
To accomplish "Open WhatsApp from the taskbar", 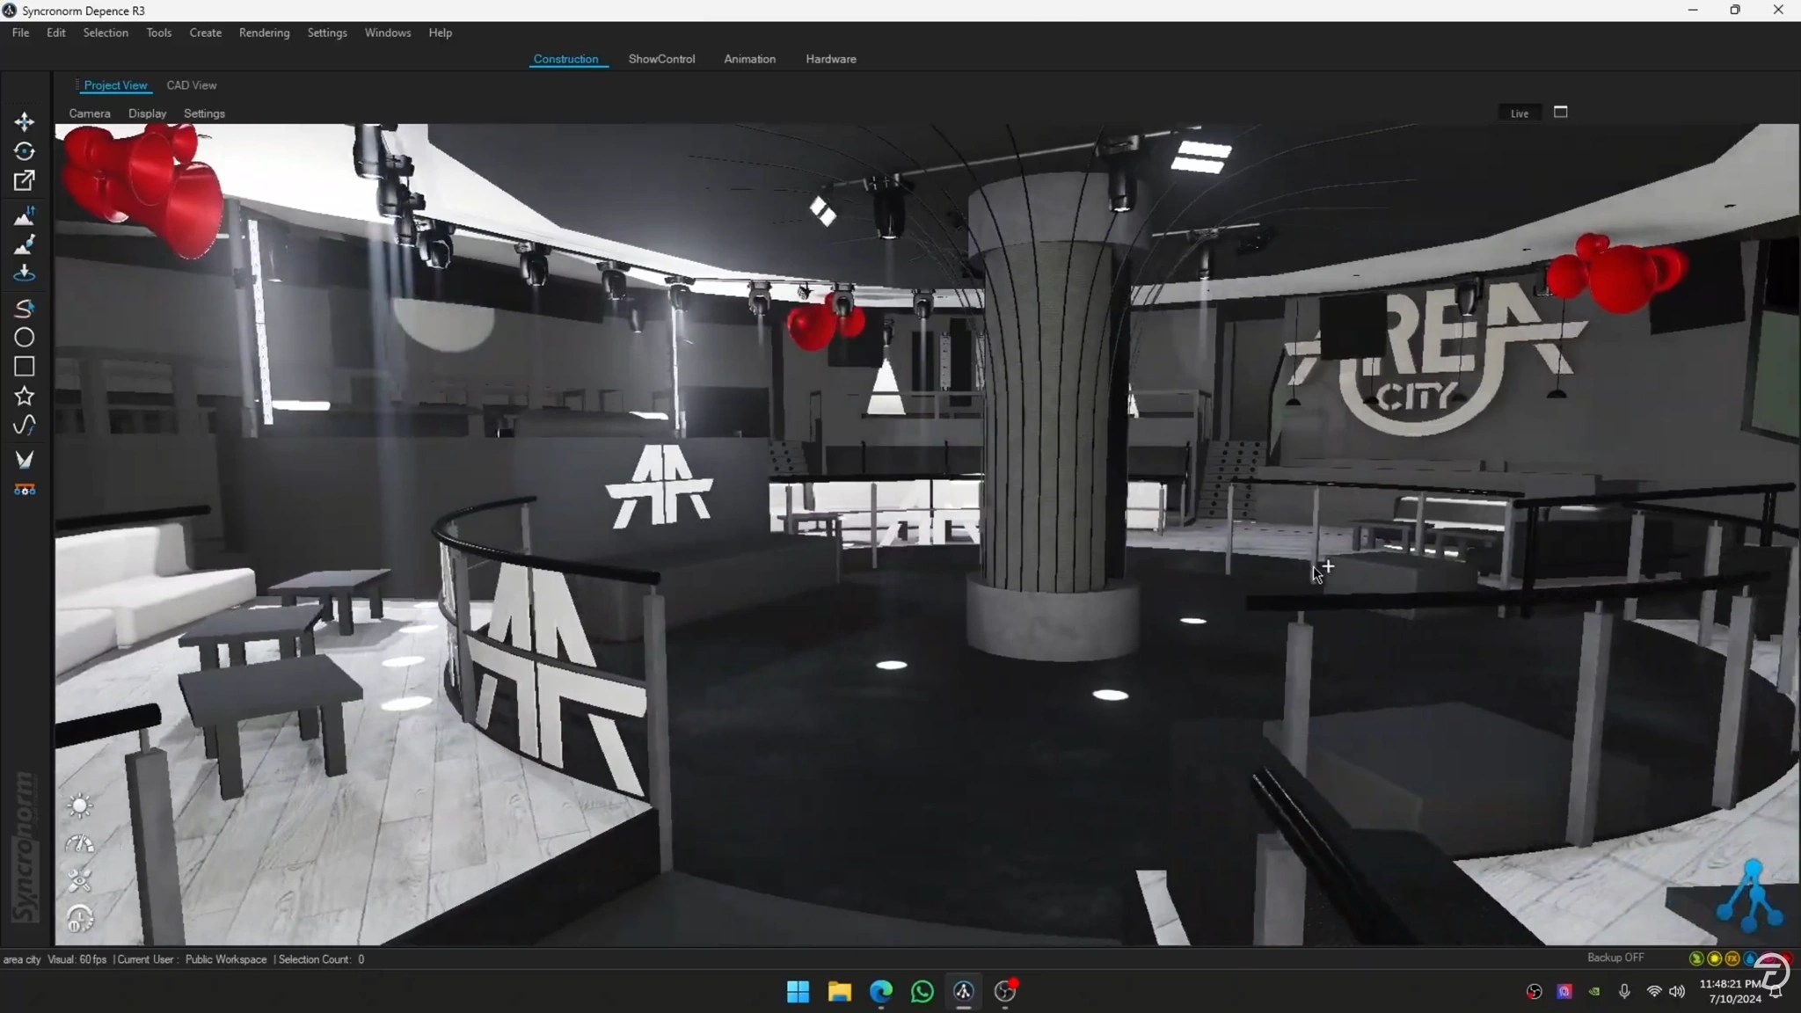I will pyautogui.click(x=922, y=992).
